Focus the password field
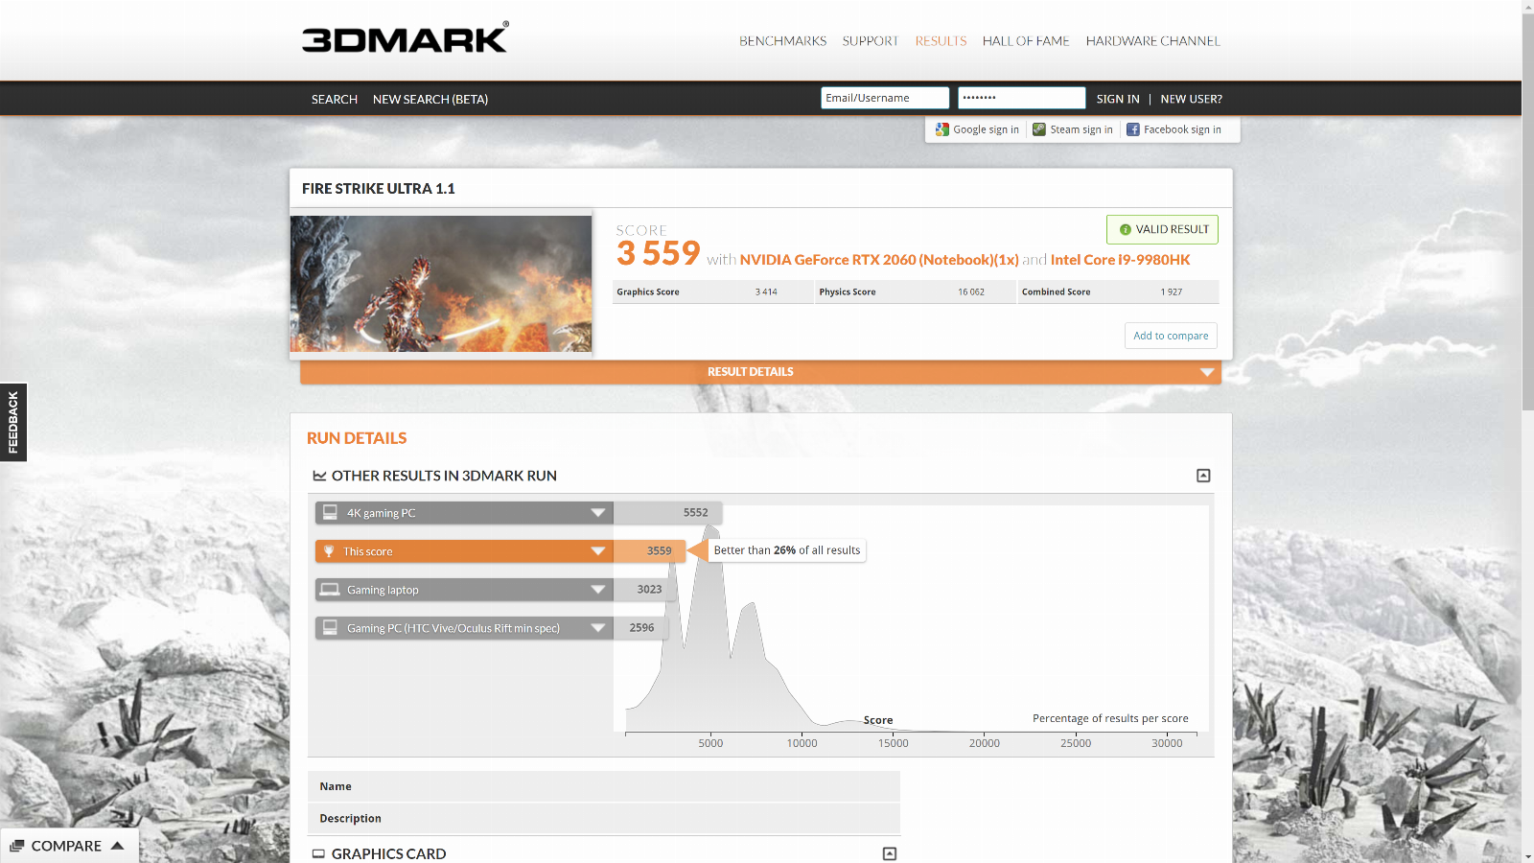 click(x=1021, y=98)
